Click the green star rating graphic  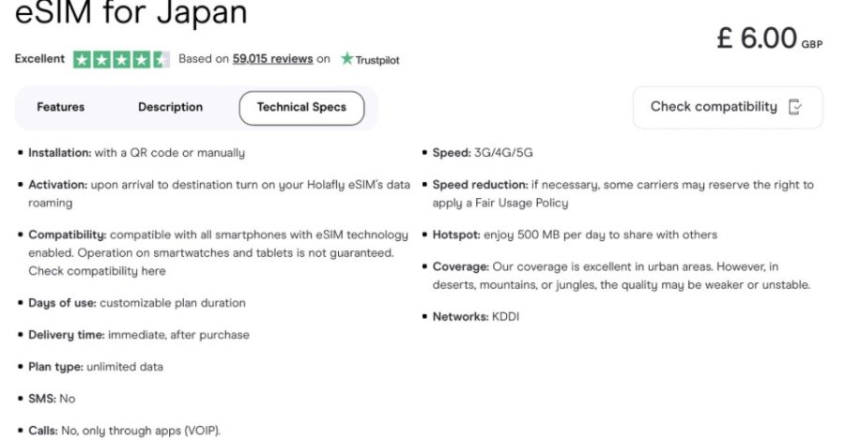(121, 59)
